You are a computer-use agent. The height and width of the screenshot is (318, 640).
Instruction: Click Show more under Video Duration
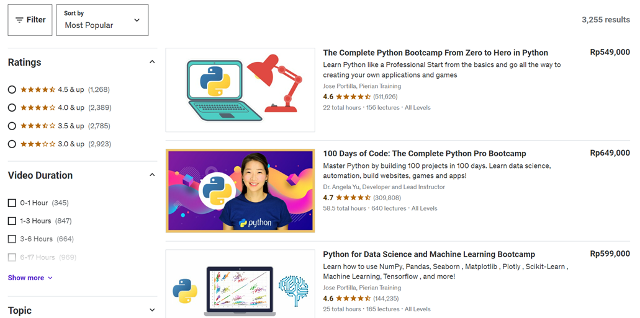[30, 278]
